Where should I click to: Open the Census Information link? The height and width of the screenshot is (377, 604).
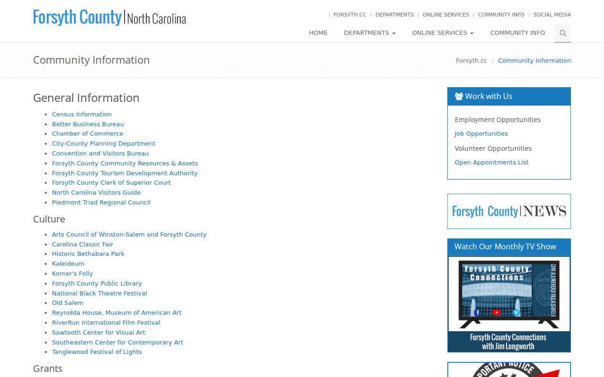[x=82, y=114]
